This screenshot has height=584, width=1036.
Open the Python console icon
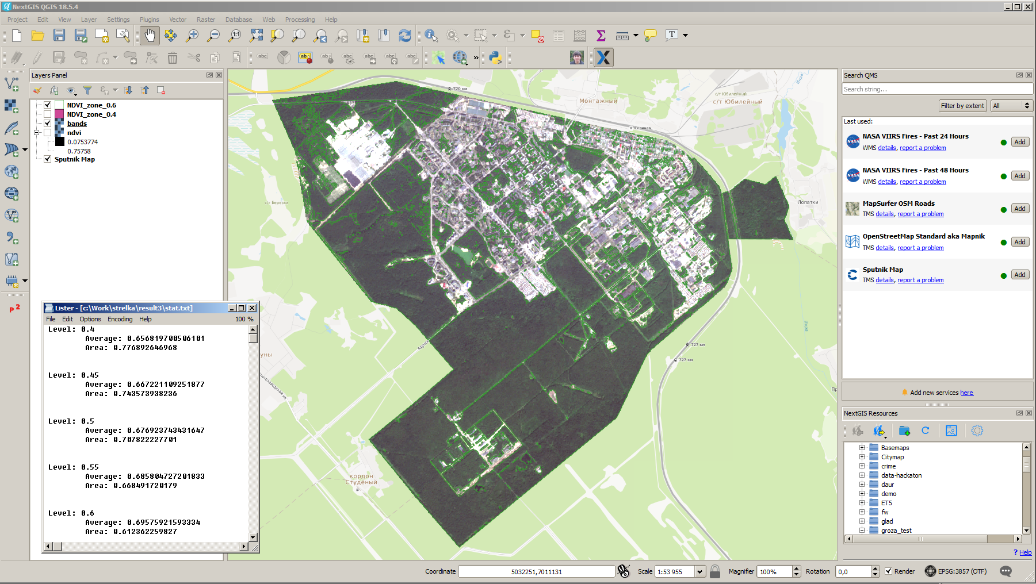[x=495, y=57]
